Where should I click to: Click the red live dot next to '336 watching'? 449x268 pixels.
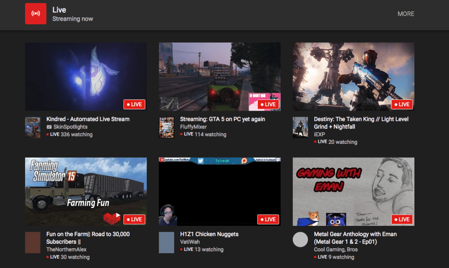point(48,134)
